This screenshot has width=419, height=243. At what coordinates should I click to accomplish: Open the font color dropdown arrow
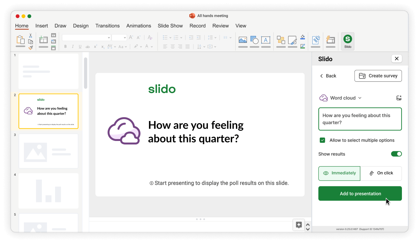pyautogui.click(x=152, y=47)
